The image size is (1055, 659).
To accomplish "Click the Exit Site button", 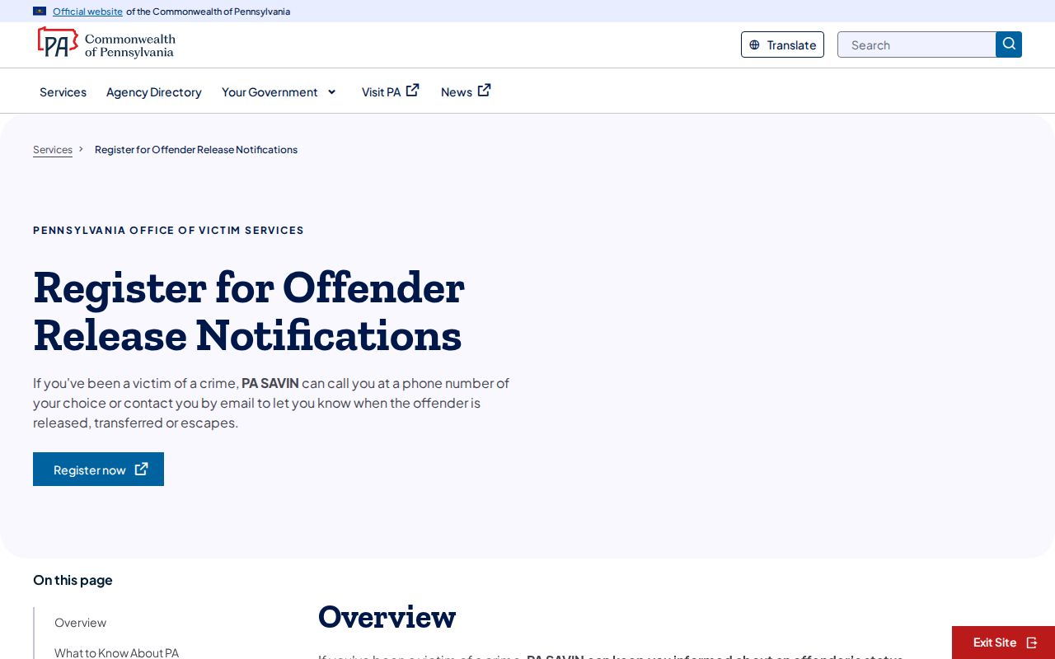I will [x=1004, y=643].
